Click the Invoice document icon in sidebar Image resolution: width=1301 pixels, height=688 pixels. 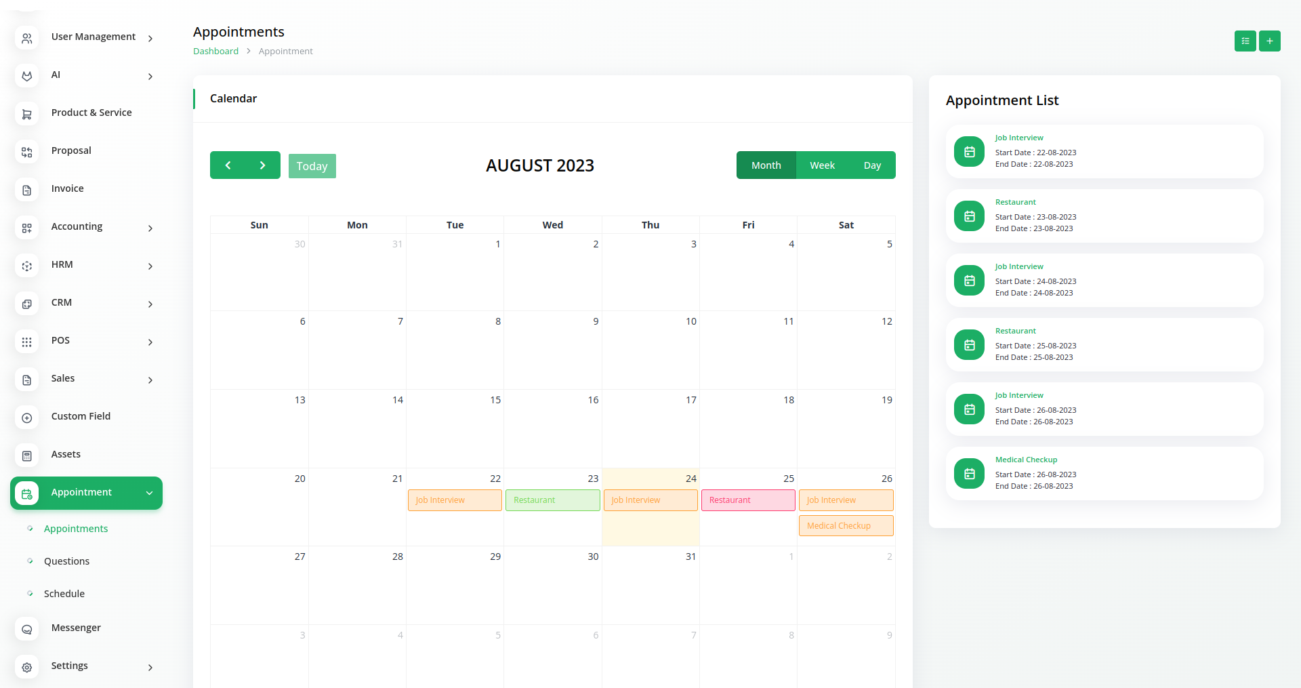coord(27,190)
